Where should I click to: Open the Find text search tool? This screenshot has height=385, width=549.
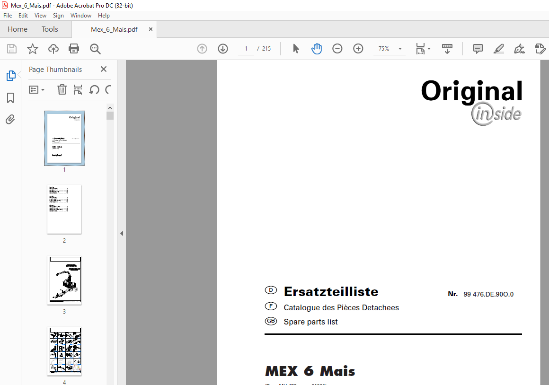pos(95,49)
